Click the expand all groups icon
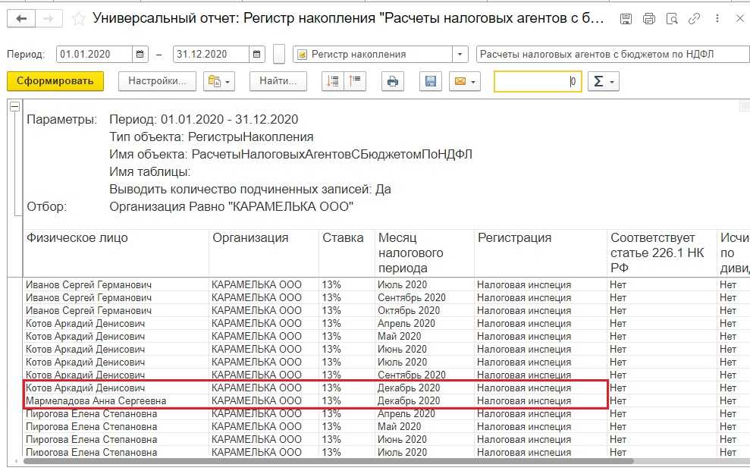 331,82
